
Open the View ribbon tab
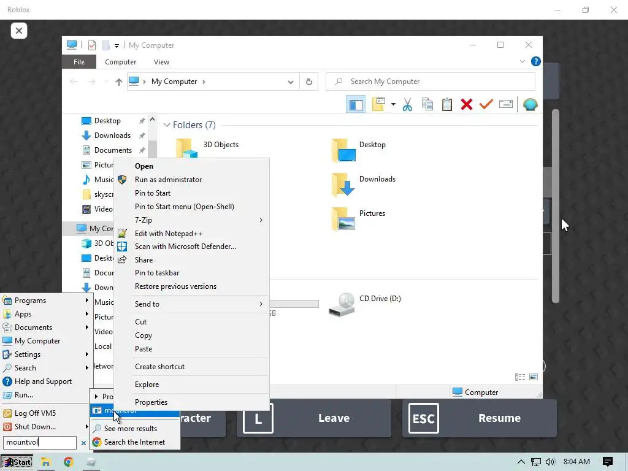(x=161, y=62)
